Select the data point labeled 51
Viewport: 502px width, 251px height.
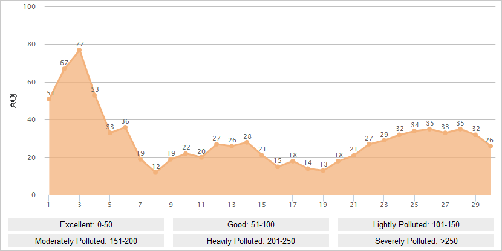(49, 99)
